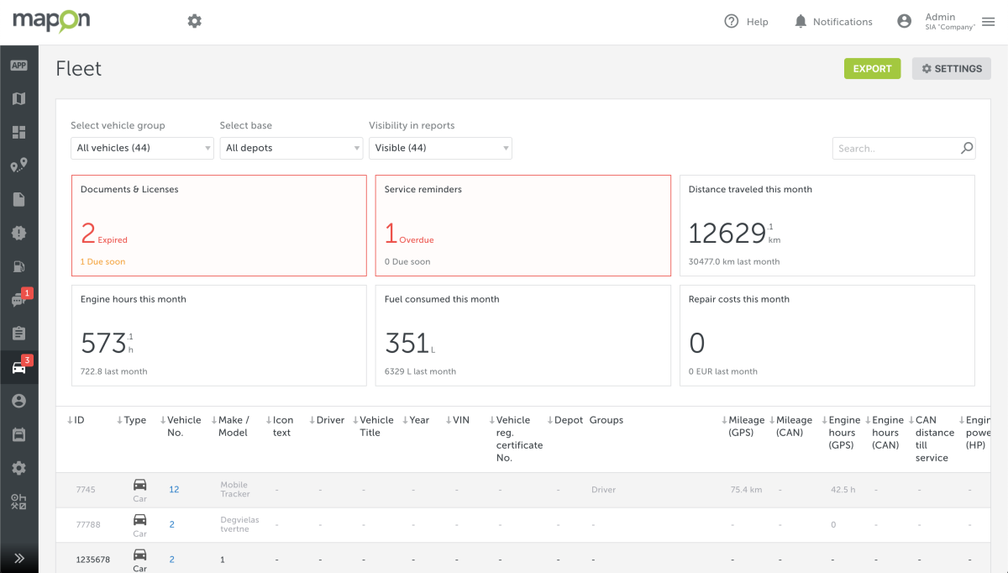
Task: Select the fuel pump icon in the sidebar
Action: (x=19, y=265)
